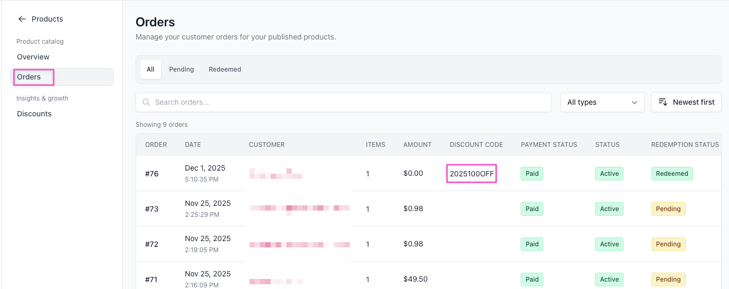729x289 pixels.
Task: Switch to the Pending tab
Action: (181, 69)
